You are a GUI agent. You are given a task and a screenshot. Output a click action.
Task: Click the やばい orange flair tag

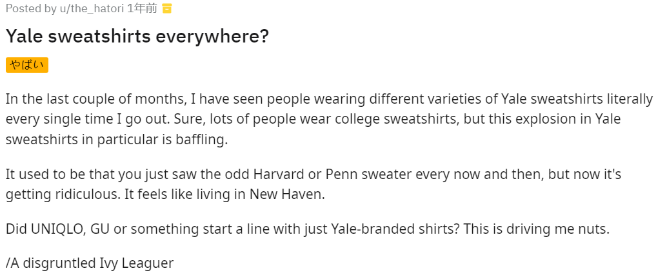[x=27, y=65]
